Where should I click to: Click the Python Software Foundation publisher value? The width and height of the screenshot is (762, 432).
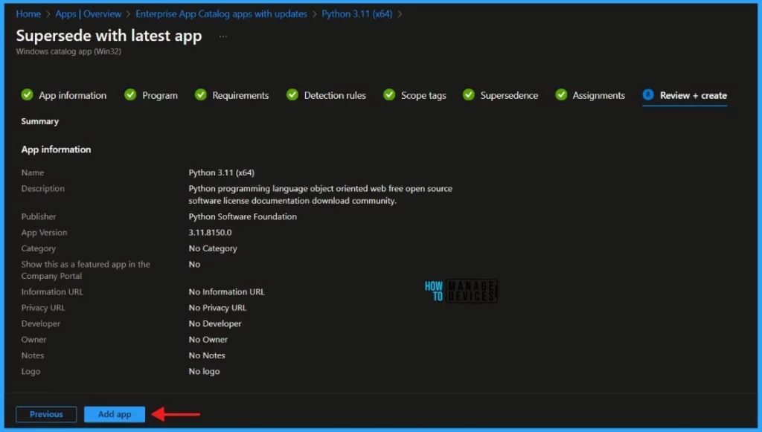tap(243, 217)
